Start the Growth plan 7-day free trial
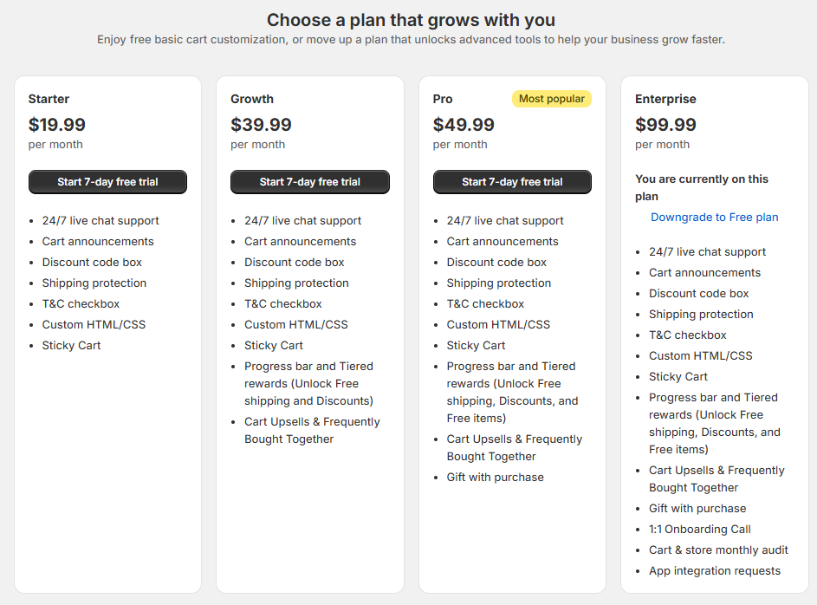 (x=309, y=182)
